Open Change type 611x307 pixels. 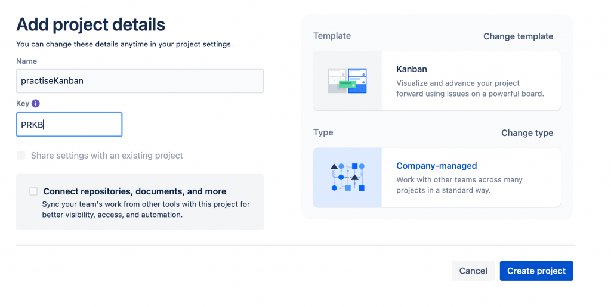click(527, 133)
